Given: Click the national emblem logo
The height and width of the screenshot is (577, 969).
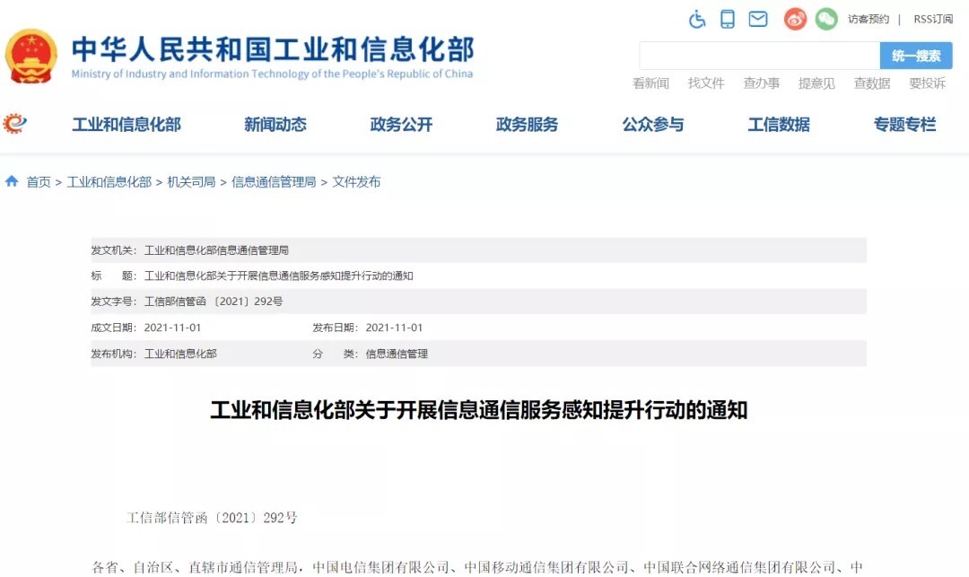Looking at the screenshot, I should click(31, 56).
